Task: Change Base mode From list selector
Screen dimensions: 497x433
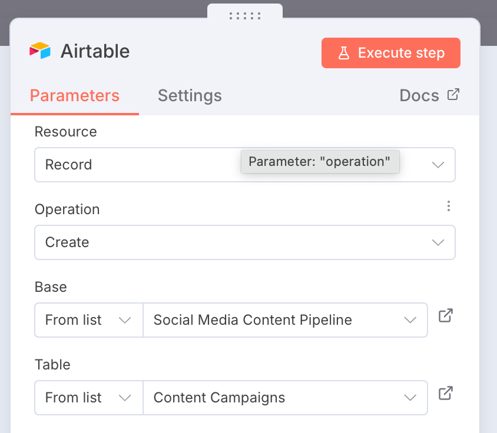Action: click(x=88, y=320)
